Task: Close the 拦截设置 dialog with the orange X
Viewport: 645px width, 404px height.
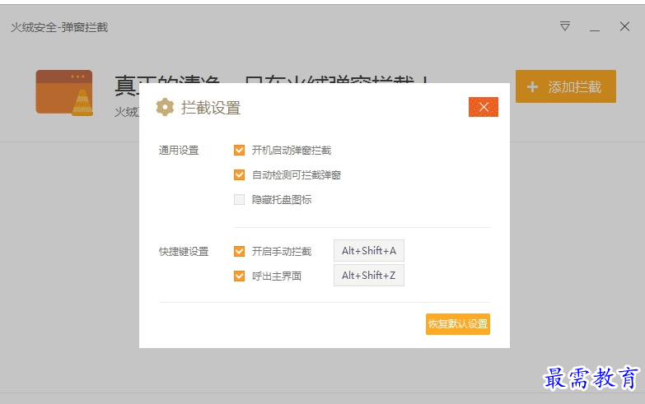Action: pos(484,107)
